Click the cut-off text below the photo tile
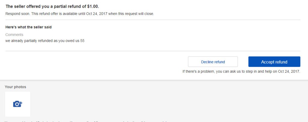This screenshot has width=308, height=122. pos(86,121)
